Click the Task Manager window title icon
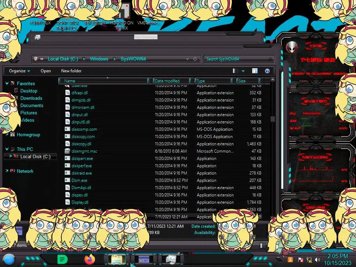Image resolution: width=356 pixels, height=267 pixels. pyautogui.click(x=38, y=37)
